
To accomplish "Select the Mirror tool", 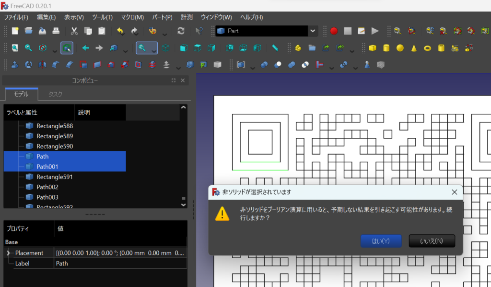I will pyautogui.click(x=42, y=65).
